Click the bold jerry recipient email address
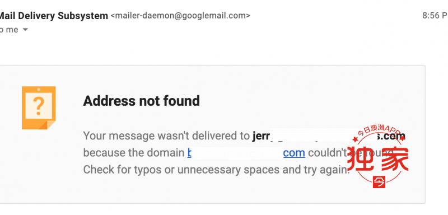 coord(329,136)
